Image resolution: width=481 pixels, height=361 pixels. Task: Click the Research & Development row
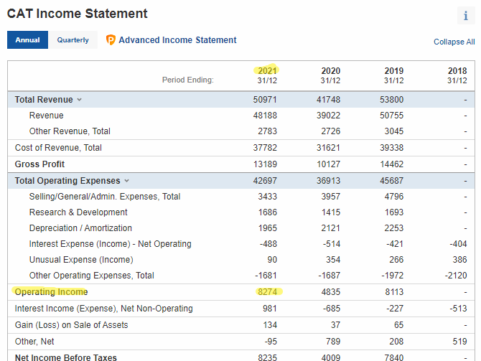(241, 212)
